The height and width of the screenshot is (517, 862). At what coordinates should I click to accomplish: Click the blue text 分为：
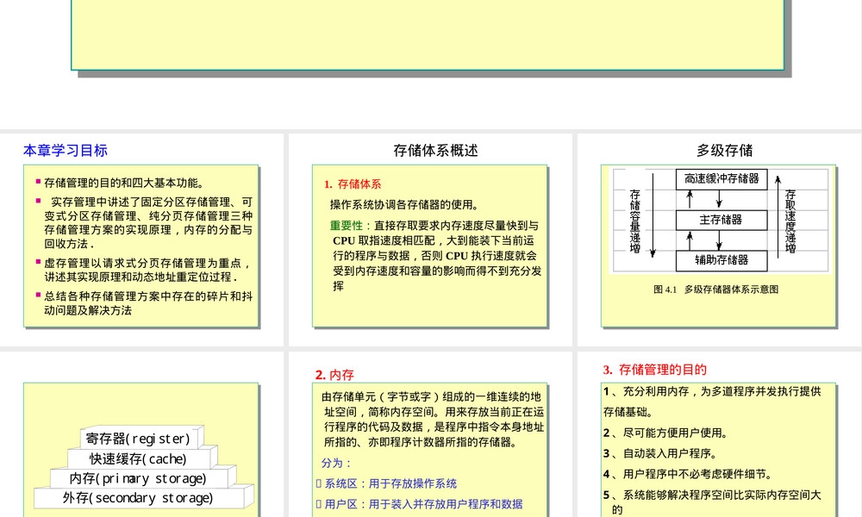336,464
